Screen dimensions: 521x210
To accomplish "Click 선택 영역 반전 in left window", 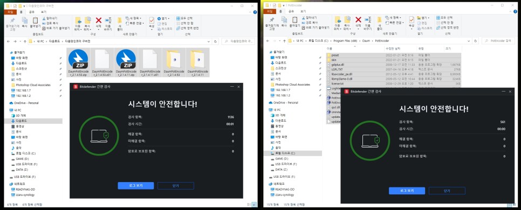I will point(187,28).
